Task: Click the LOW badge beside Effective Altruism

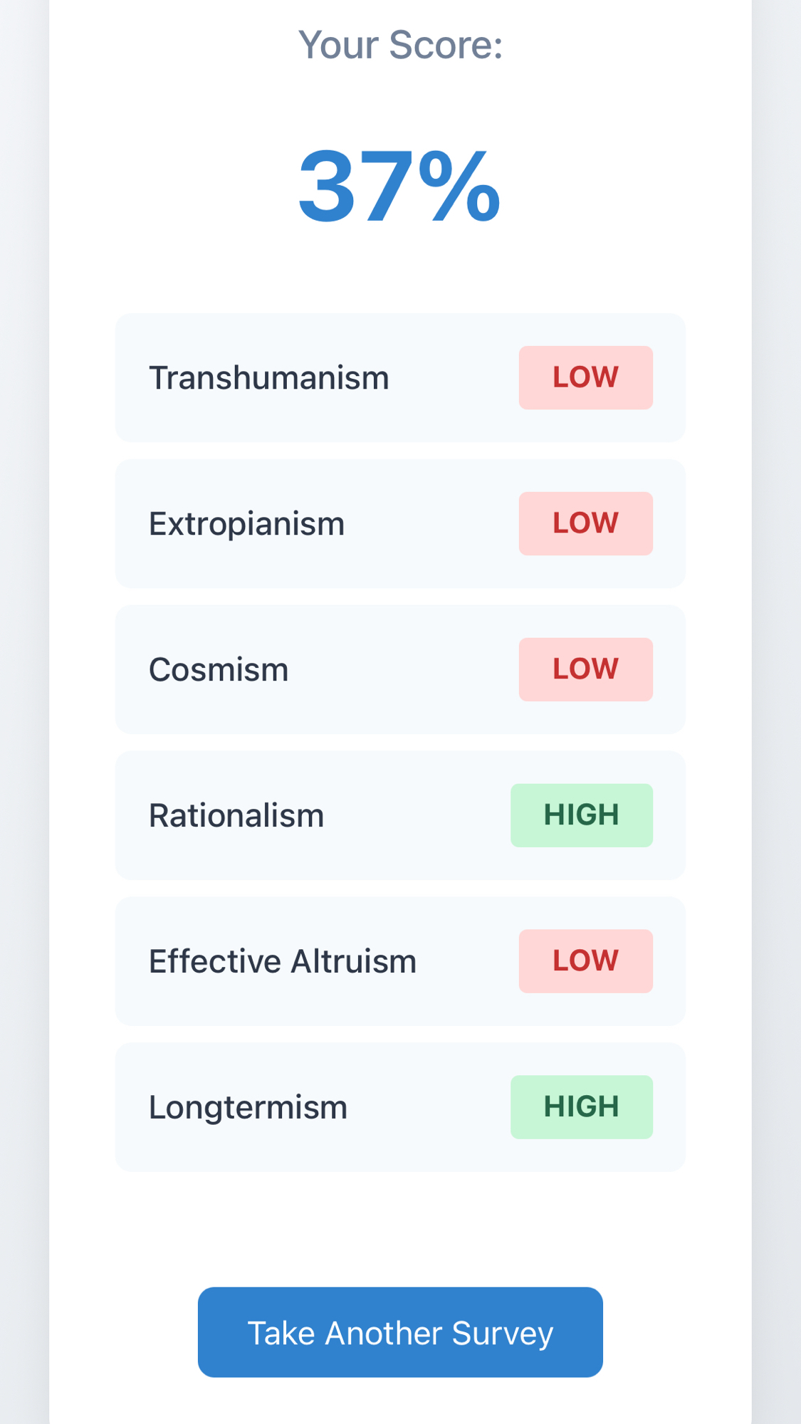Action: [x=585, y=961]
